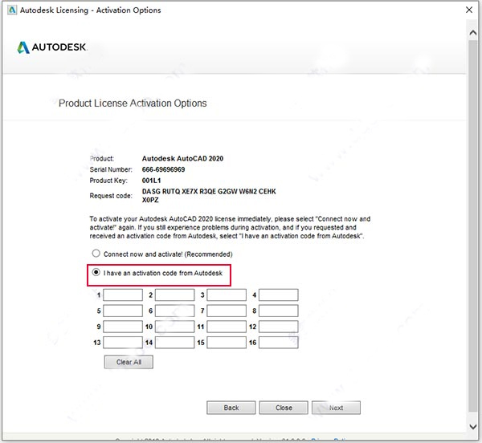Screen dimensions: 482x443
Task: Click activation code field 4
Action: (x=279, y=295)
